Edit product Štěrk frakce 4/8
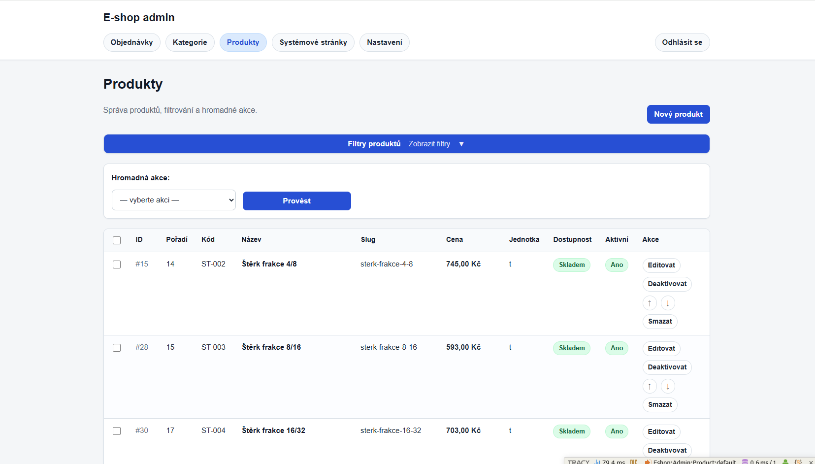 pos(661,265)
